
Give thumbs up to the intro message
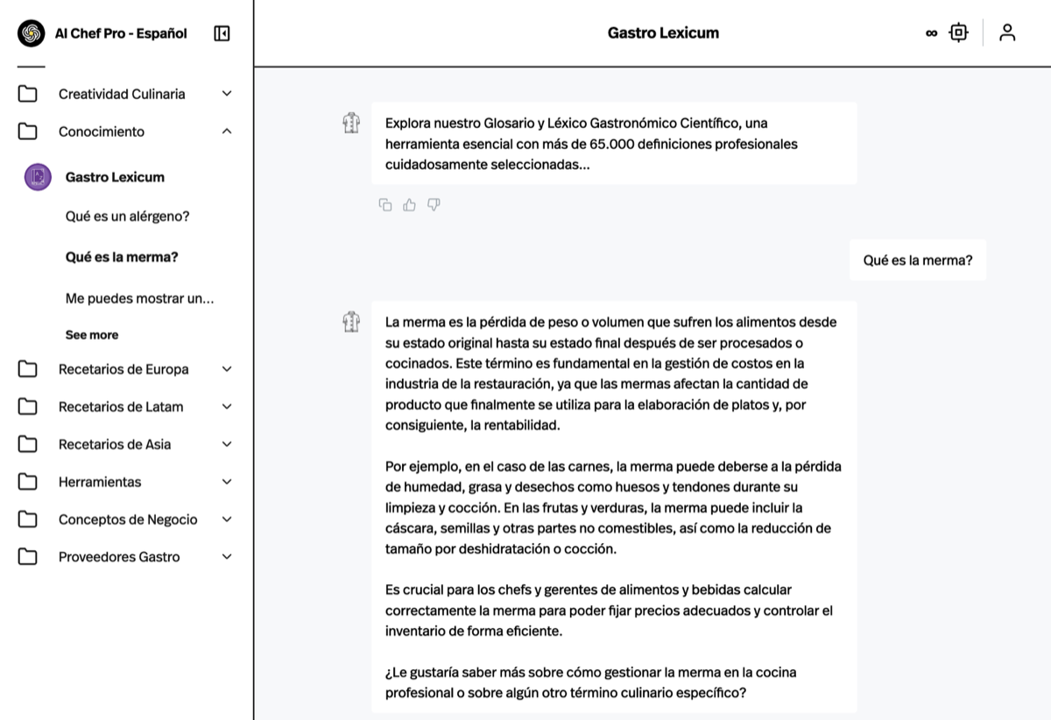[x=409, y=205]
